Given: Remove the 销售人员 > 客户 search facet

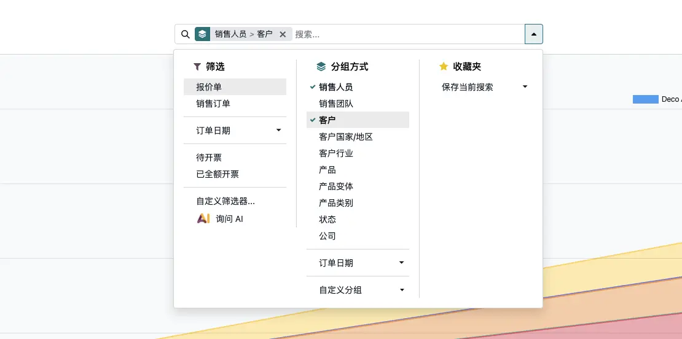Looking at the screenshot, I should pyautogui.click(x=283, y=34).
